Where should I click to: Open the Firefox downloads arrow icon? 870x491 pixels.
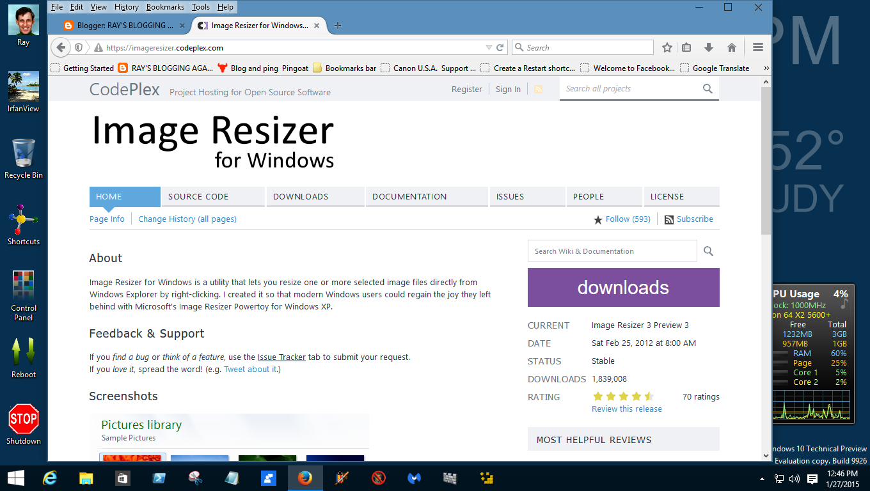[x=709, y=47]
